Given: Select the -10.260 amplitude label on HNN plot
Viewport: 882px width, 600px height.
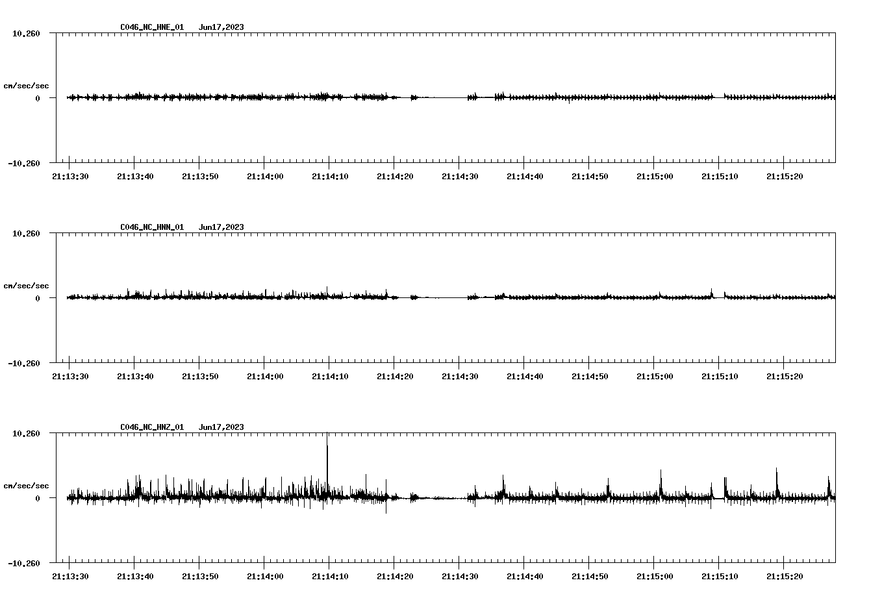Looking at the screenshot, I should 25,365.
